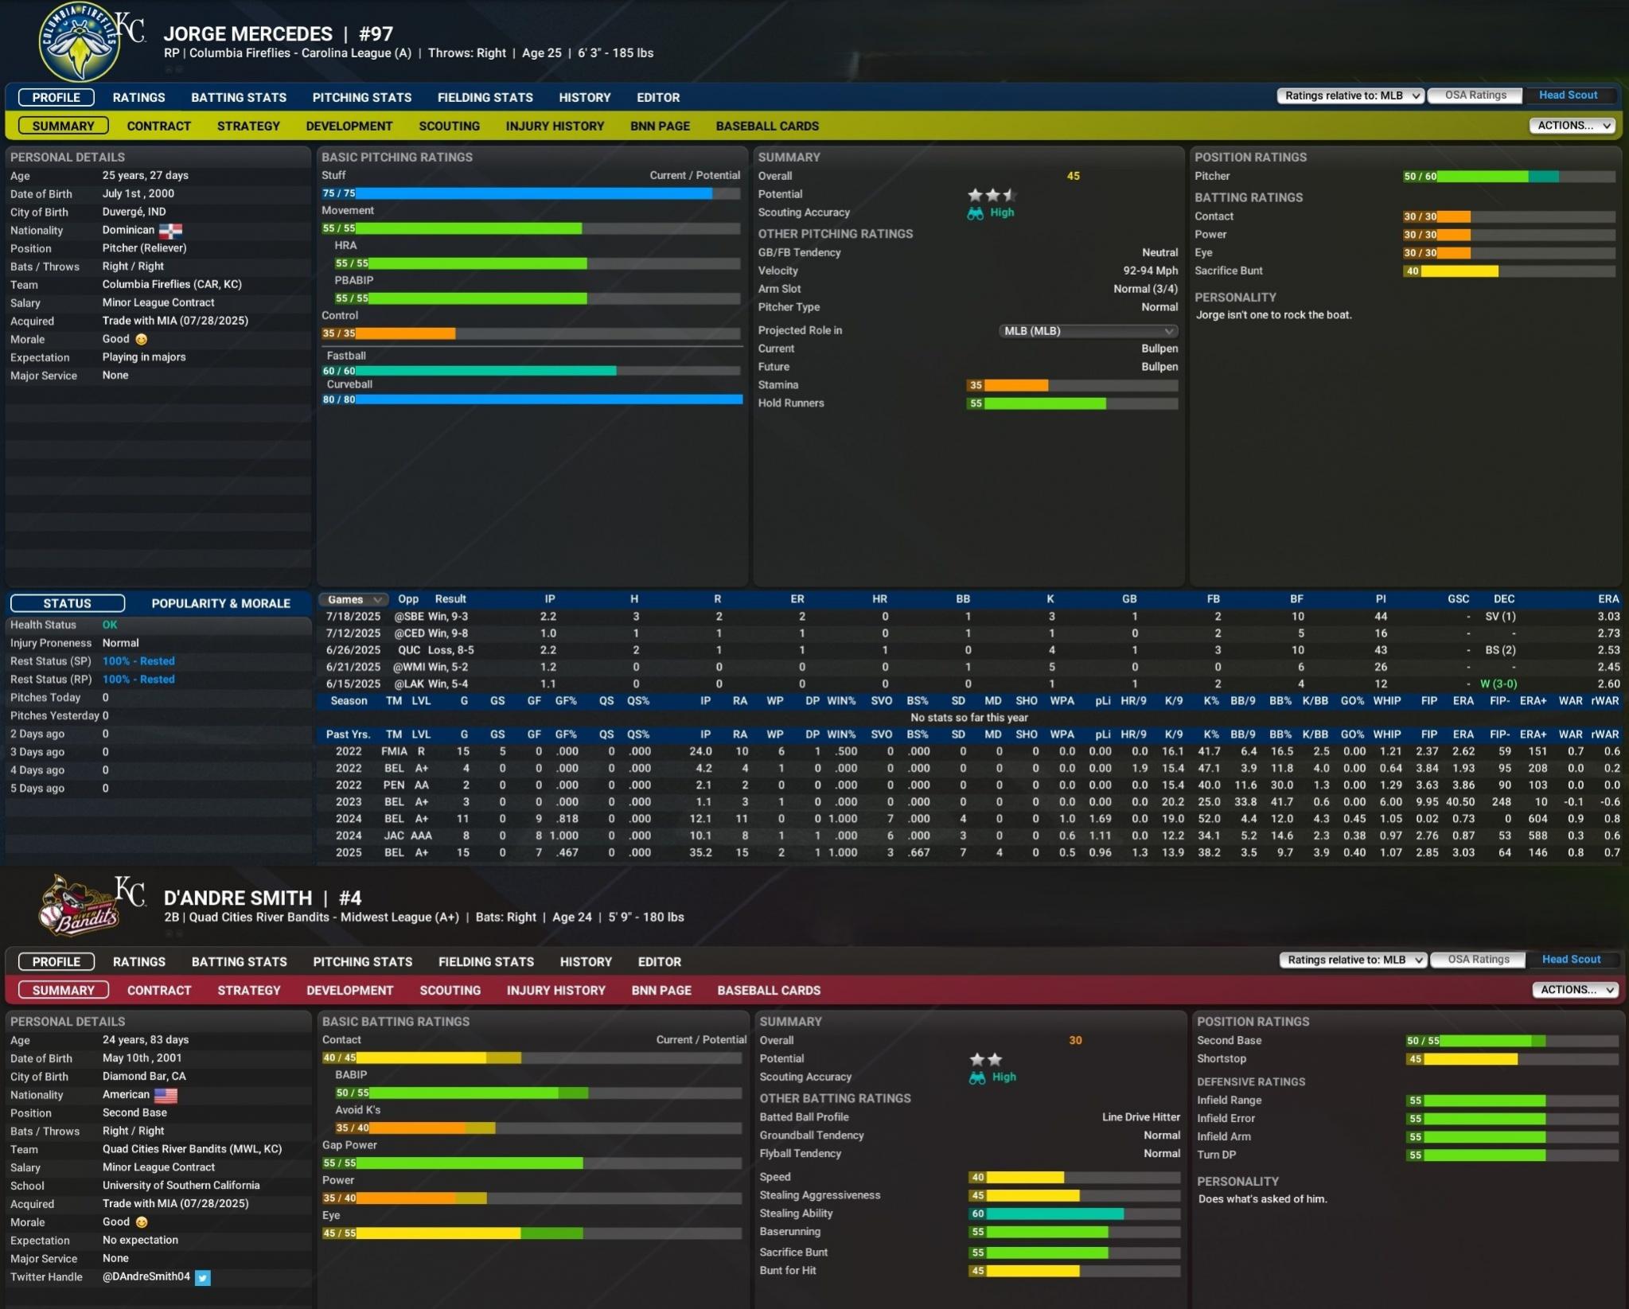
Task: Click the Dominican flag icon
Action: (x=170, y=231)
